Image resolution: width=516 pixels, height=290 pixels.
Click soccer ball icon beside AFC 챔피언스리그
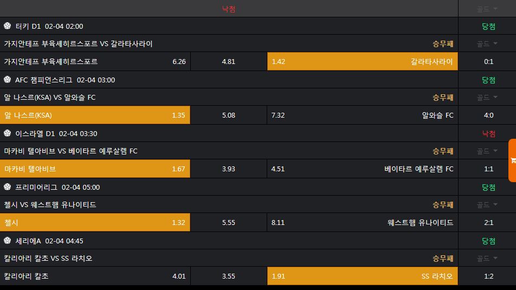7,80
